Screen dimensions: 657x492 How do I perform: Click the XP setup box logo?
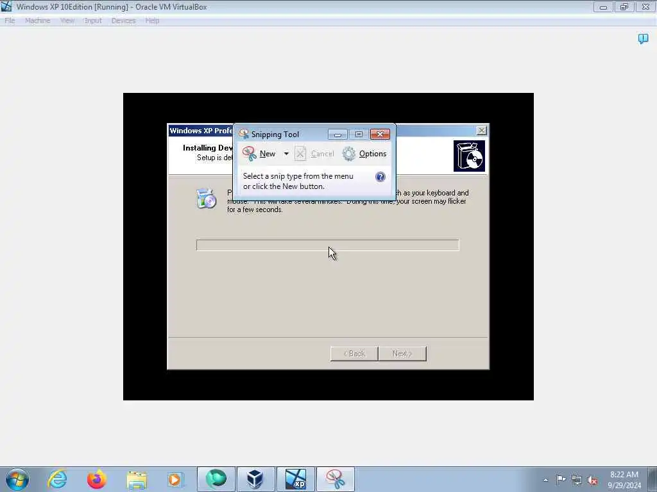[469, 156]
